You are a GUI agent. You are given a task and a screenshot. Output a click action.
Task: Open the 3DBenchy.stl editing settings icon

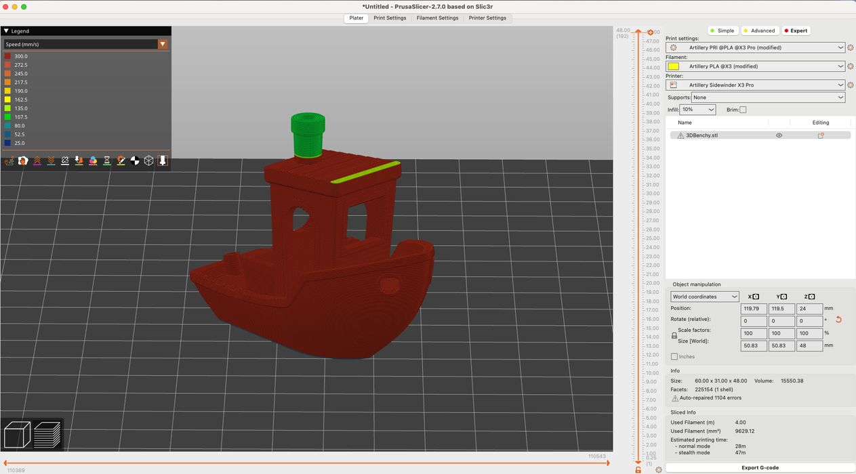820,135
